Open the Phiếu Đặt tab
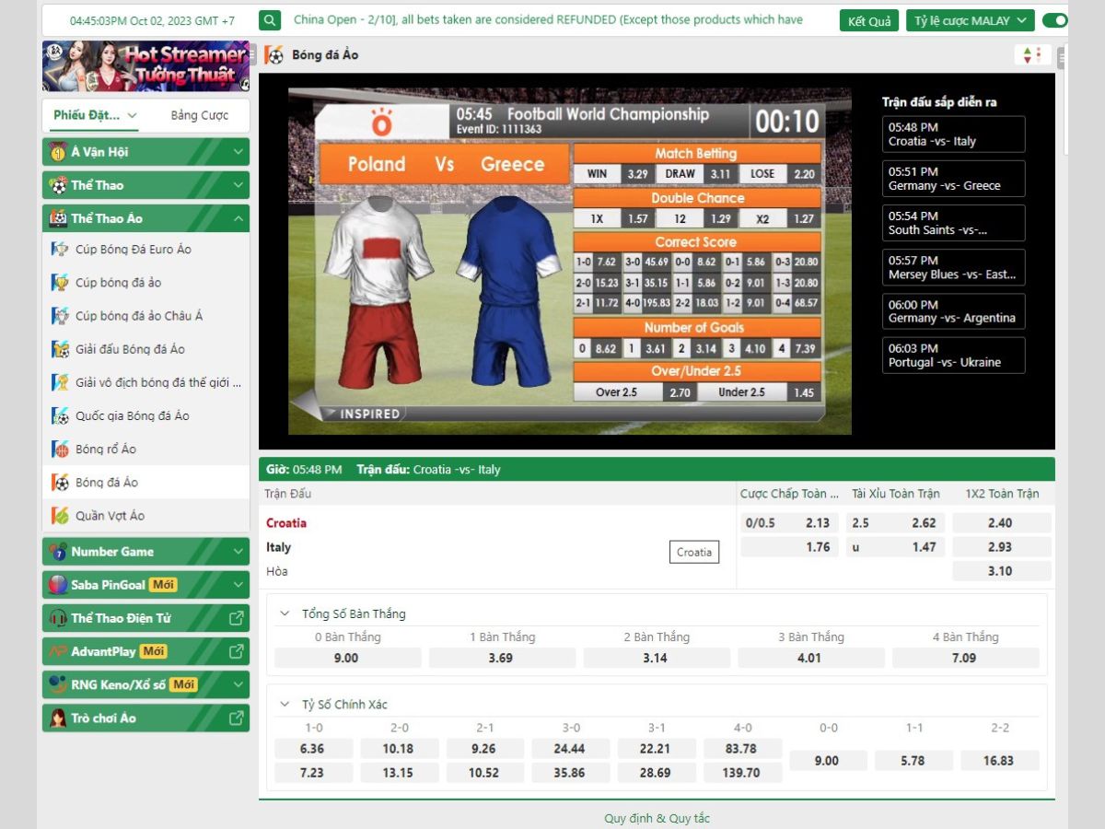This screenshot has height=829, width=1105. click(94, 115)
